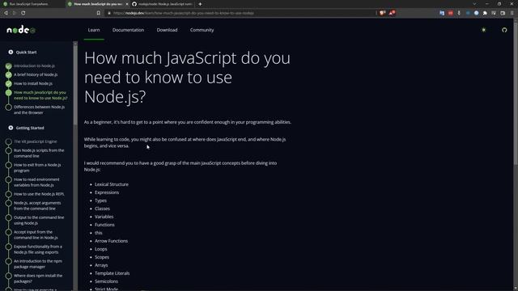
Task: Open 'Run Node.js scripts from the command line'
Action: click(x=39, y=153)
